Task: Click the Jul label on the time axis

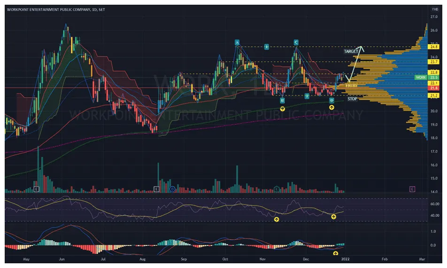Action: tap(103, 259)
